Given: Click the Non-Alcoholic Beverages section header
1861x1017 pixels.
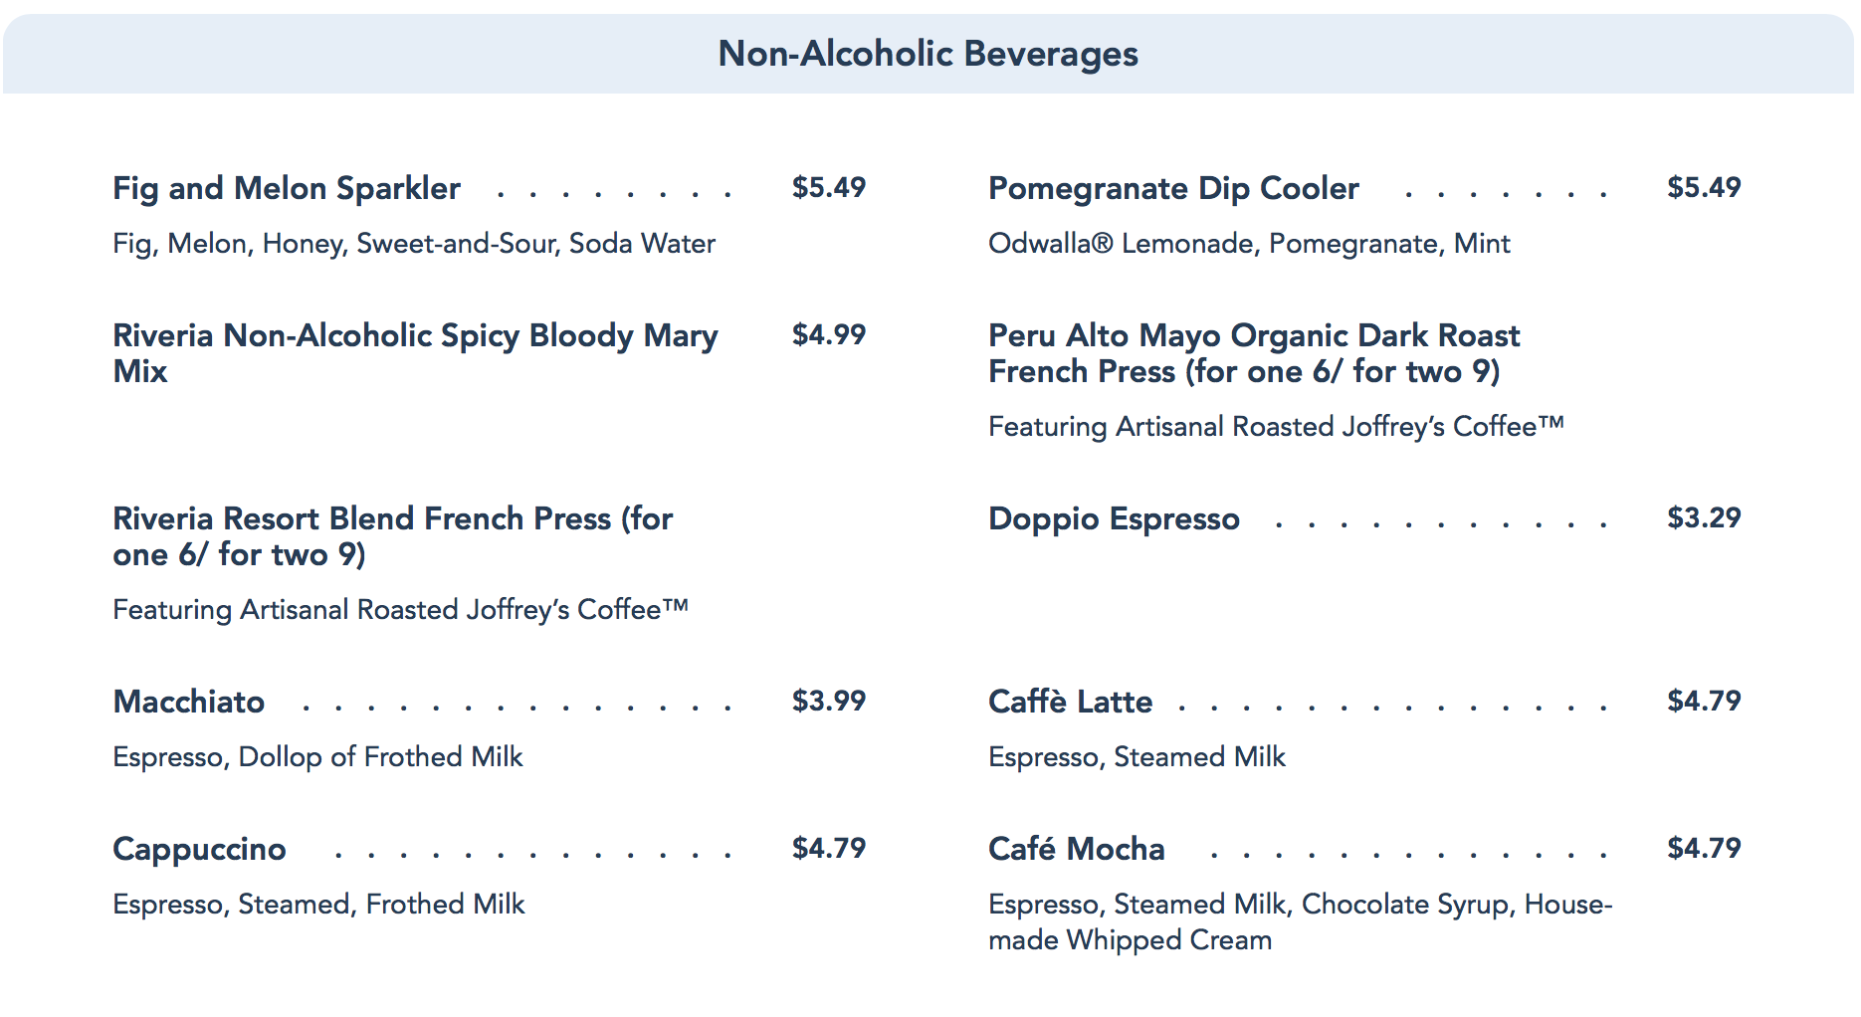Looking at the screenshot, I should click(x=928, y=54).
